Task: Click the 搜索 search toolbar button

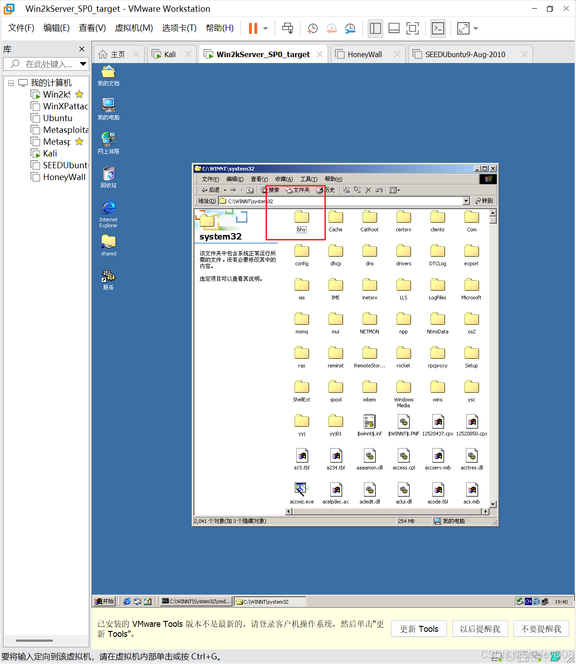Action: pos(270,190)
